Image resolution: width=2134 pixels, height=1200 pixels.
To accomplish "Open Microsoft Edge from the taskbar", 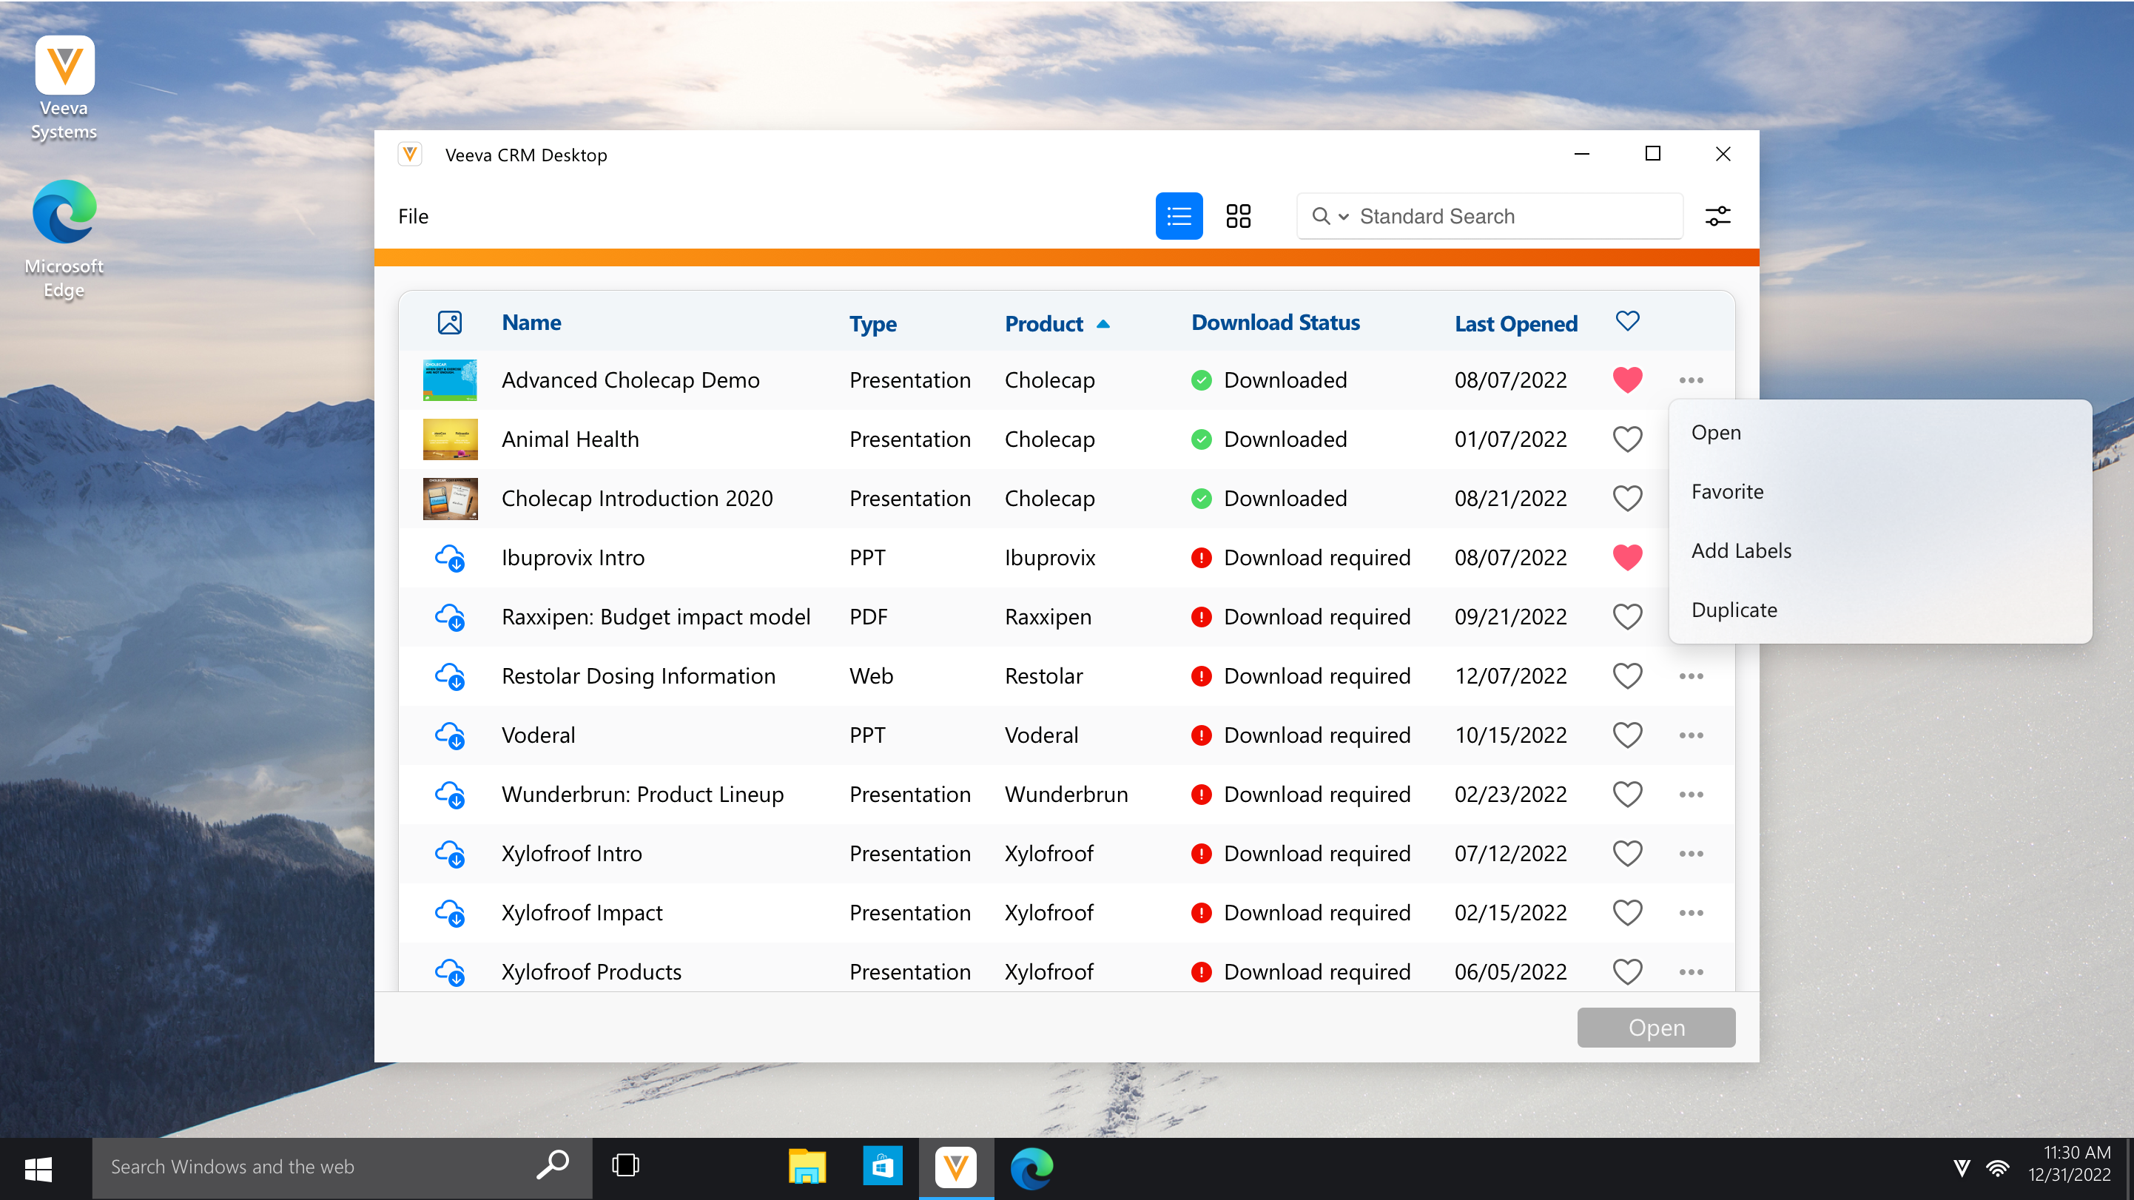I will tap(1031, 1167).
